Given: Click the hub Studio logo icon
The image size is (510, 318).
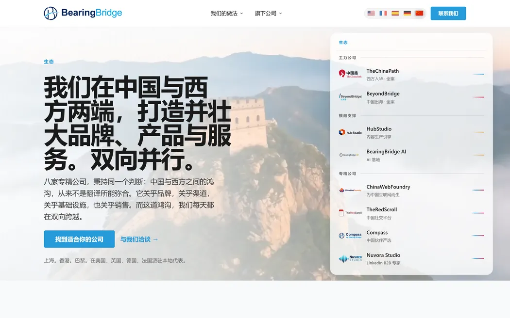Looking at the screenshot, I should click(350, 132).
